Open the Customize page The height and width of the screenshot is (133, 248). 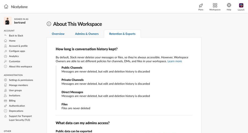[15, 61]
